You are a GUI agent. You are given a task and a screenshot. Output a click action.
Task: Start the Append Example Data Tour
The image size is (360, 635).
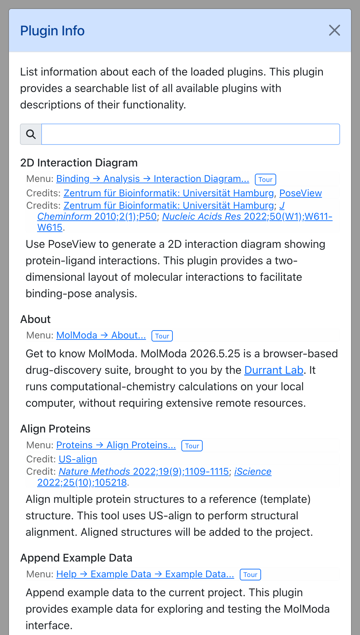250,575
